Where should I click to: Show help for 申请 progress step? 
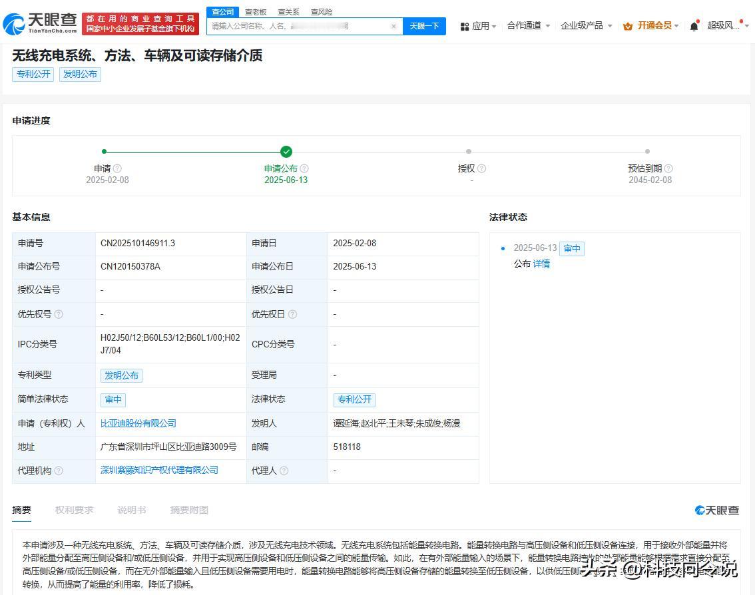coord(117,168)
